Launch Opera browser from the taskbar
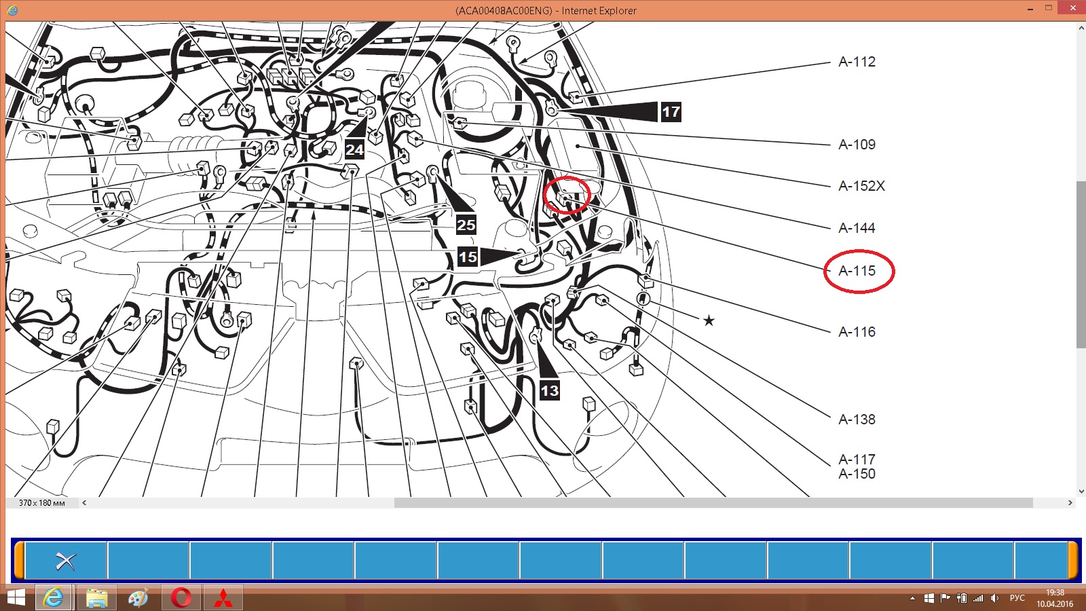The image size is (1086, 611). (181, 598)
